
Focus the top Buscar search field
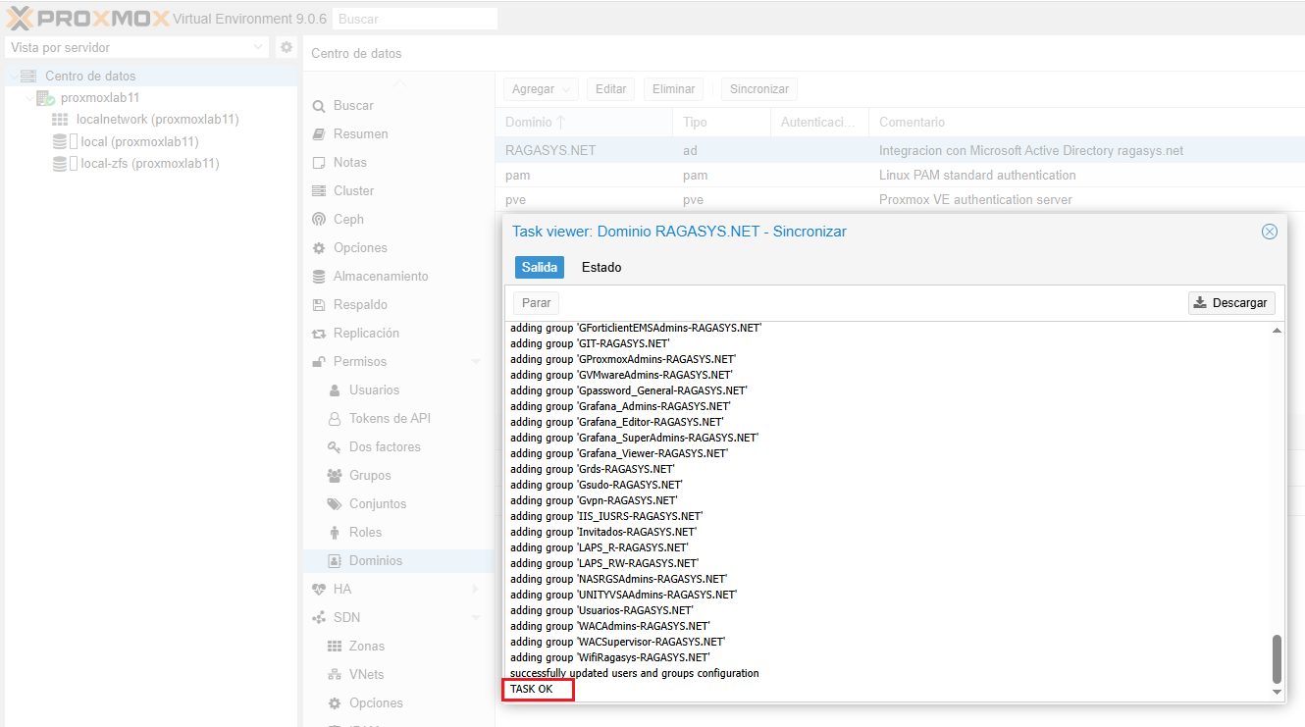pyautogui.click(x=415, y=19)
